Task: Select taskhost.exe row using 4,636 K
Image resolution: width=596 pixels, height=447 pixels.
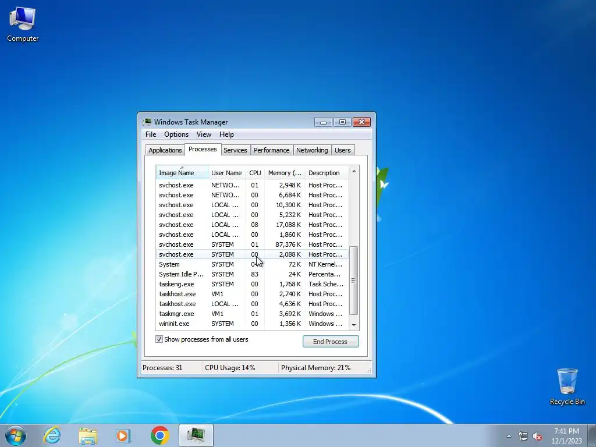Action: tap(252, 304)
